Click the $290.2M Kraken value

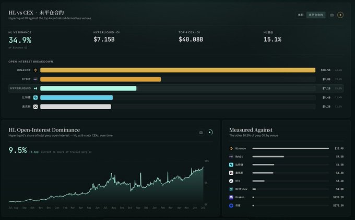(x=338, y=197)
